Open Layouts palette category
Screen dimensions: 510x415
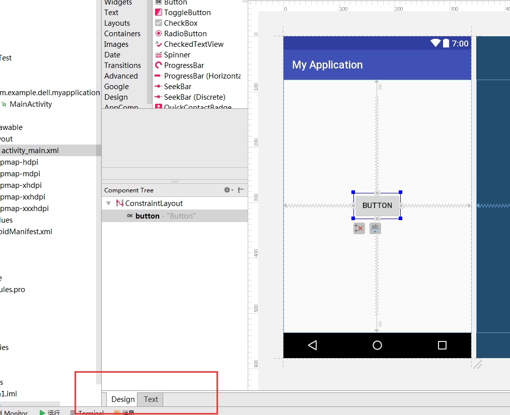(x=117, y=23)
